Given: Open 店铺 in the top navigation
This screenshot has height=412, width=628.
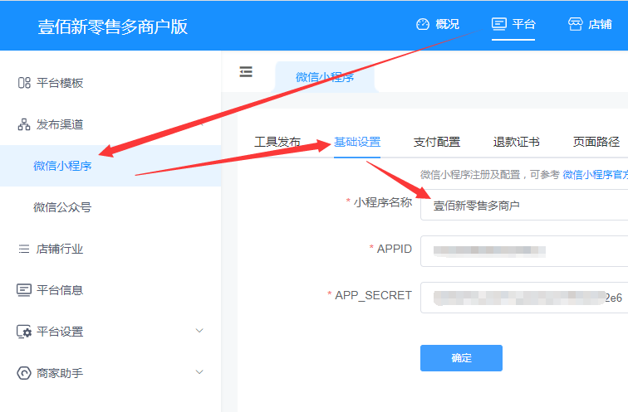Looking at the screenshot, I should [x=590, y=24].
